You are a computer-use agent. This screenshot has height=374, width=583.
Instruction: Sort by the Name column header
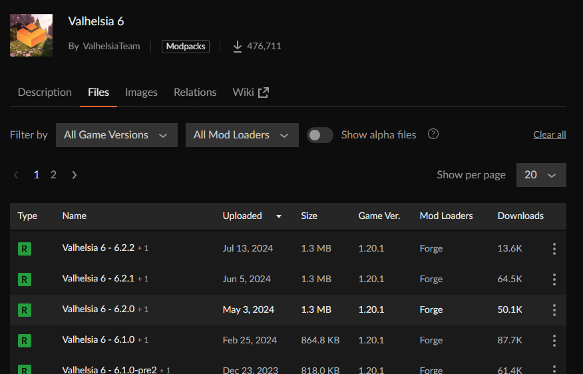[x=75, y=216]
